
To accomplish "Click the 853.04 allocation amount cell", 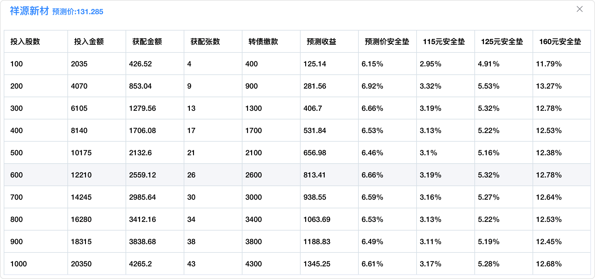I will (x=140, y=86).
